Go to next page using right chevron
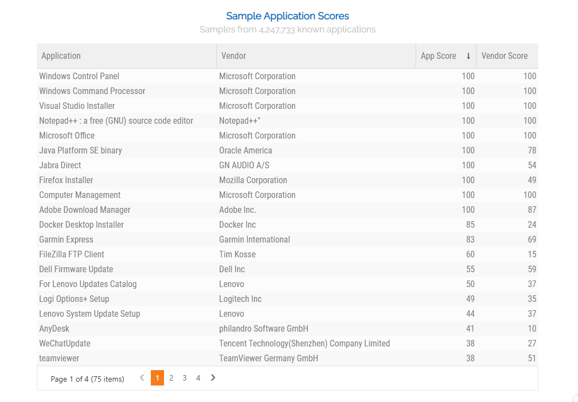578x402 pixels. (x=213, y=378)
